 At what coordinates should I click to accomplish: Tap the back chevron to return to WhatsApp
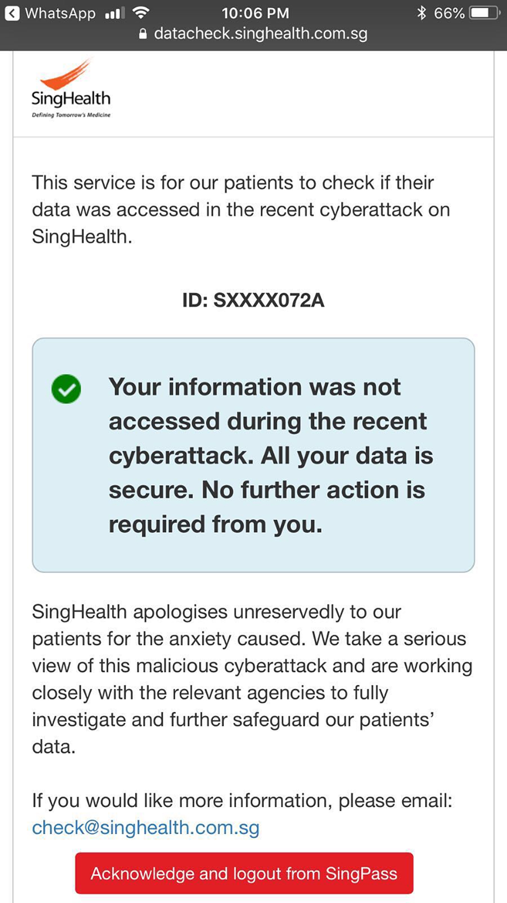12,14
